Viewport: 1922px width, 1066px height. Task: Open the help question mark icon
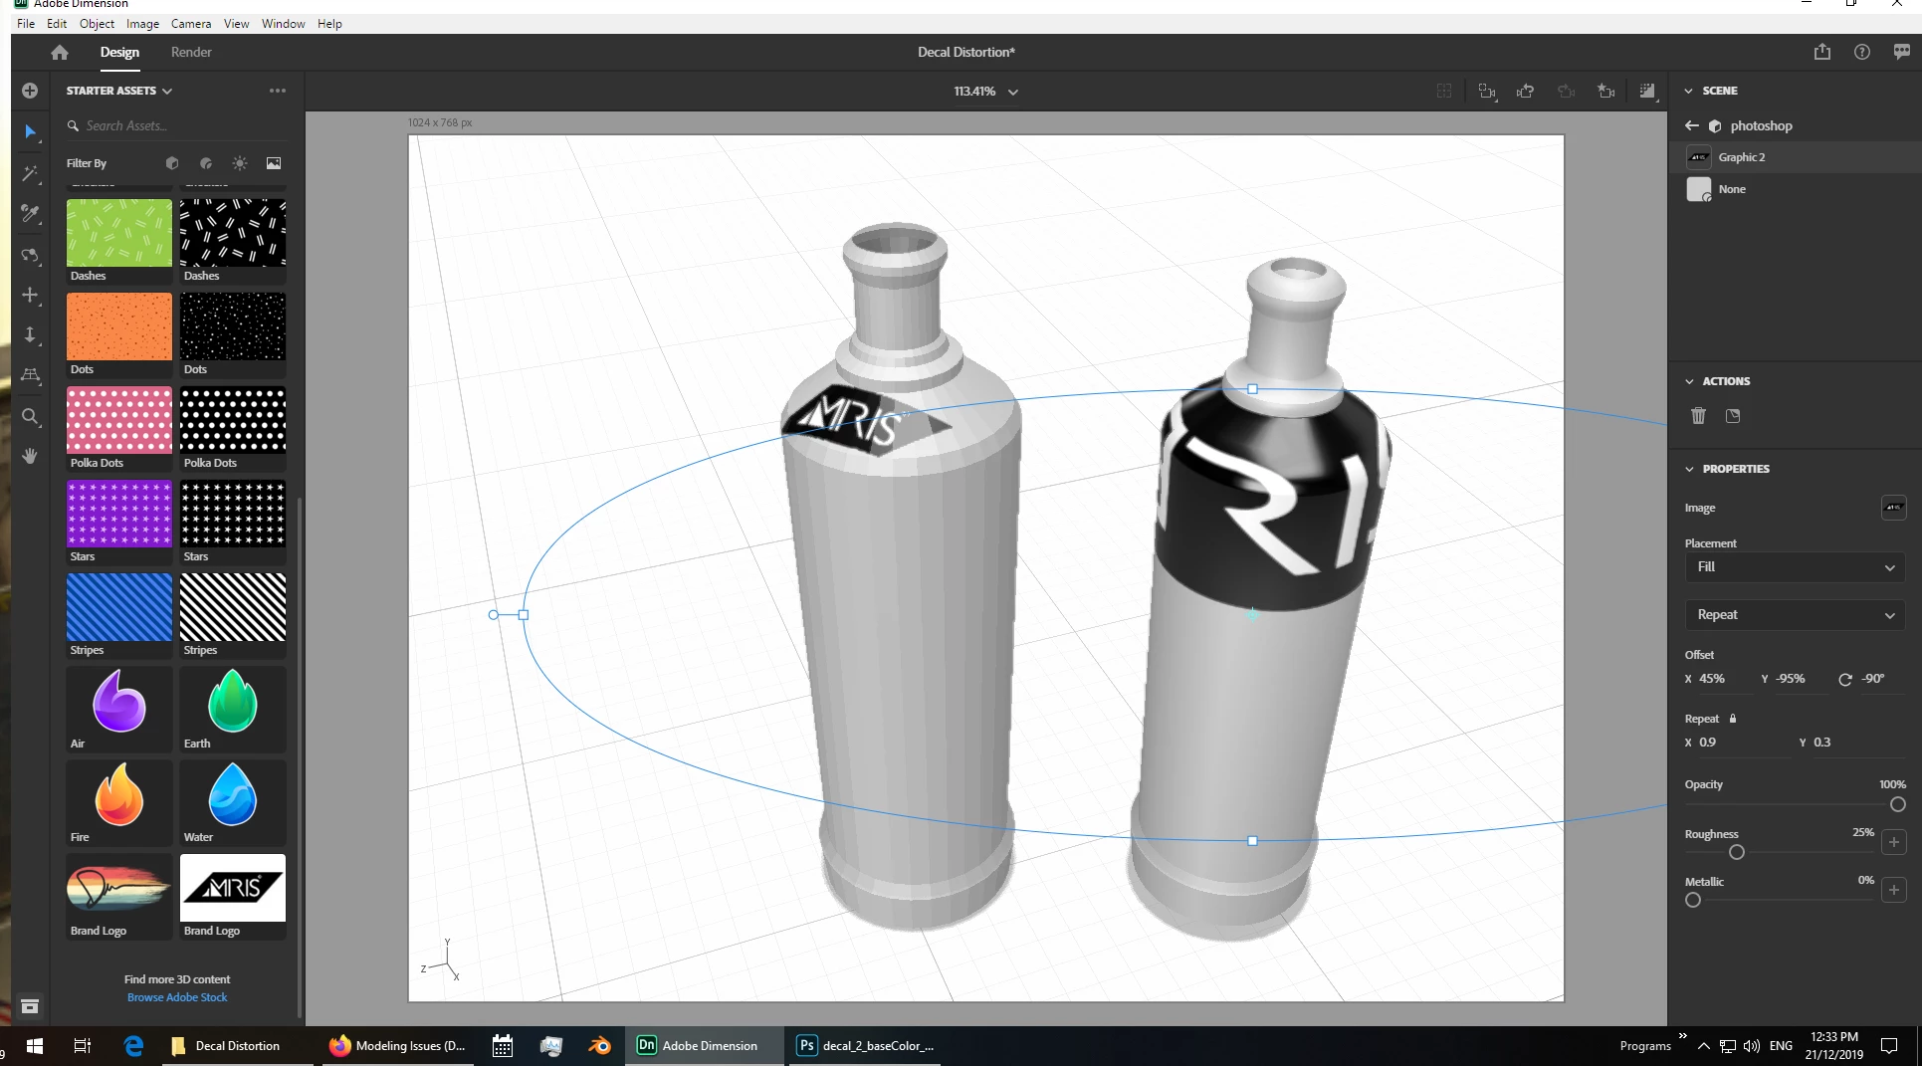1862,52
